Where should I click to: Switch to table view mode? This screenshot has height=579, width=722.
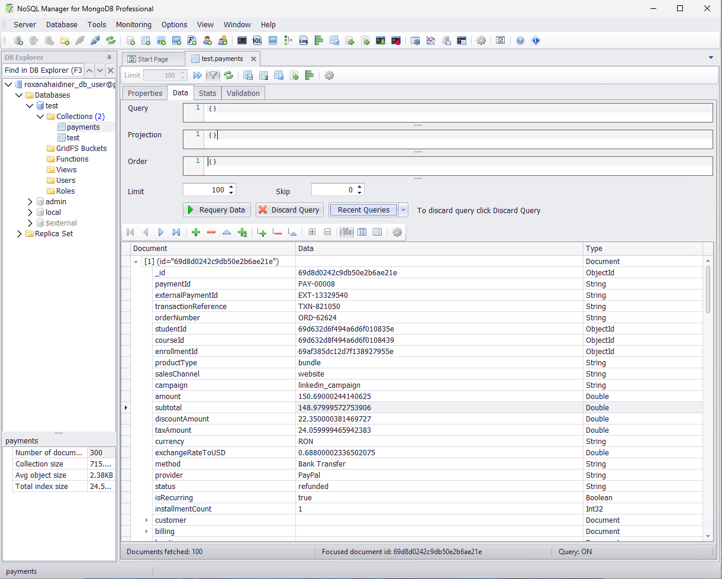[362, 232]
